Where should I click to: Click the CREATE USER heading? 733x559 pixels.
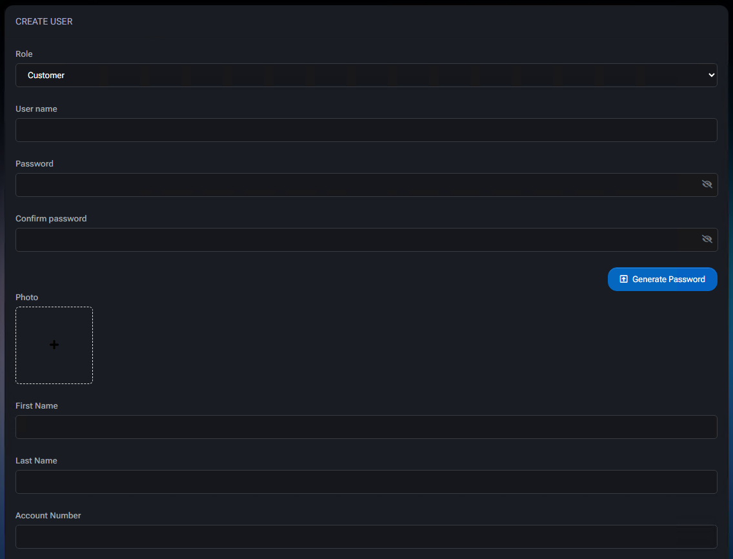(44, 21)
